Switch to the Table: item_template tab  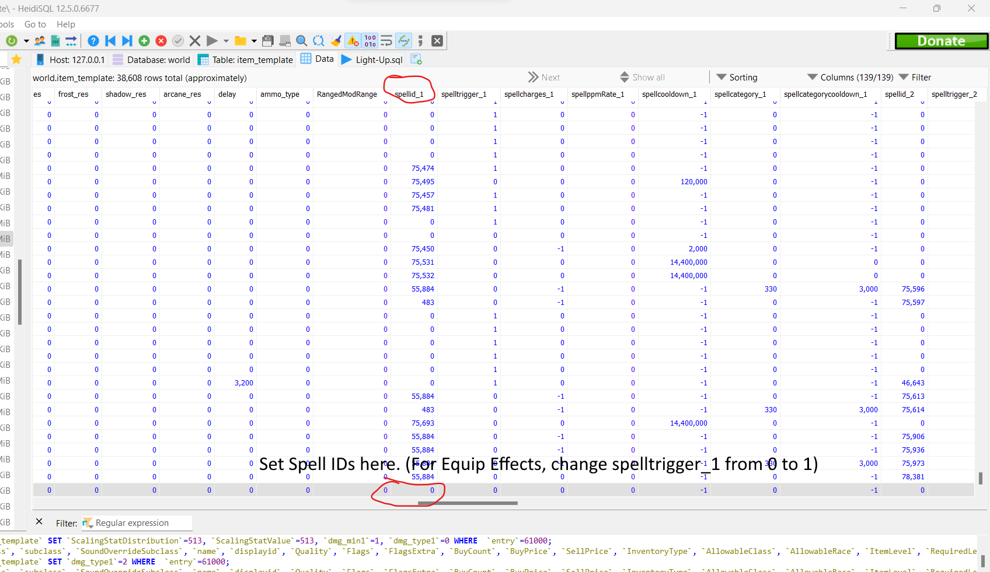click(245, 59)
